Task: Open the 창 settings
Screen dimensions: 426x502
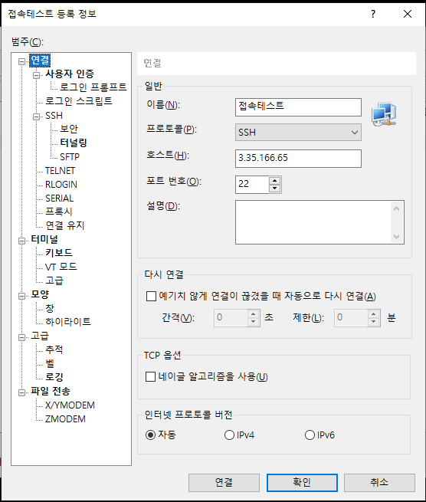Action: pos(49,308)
